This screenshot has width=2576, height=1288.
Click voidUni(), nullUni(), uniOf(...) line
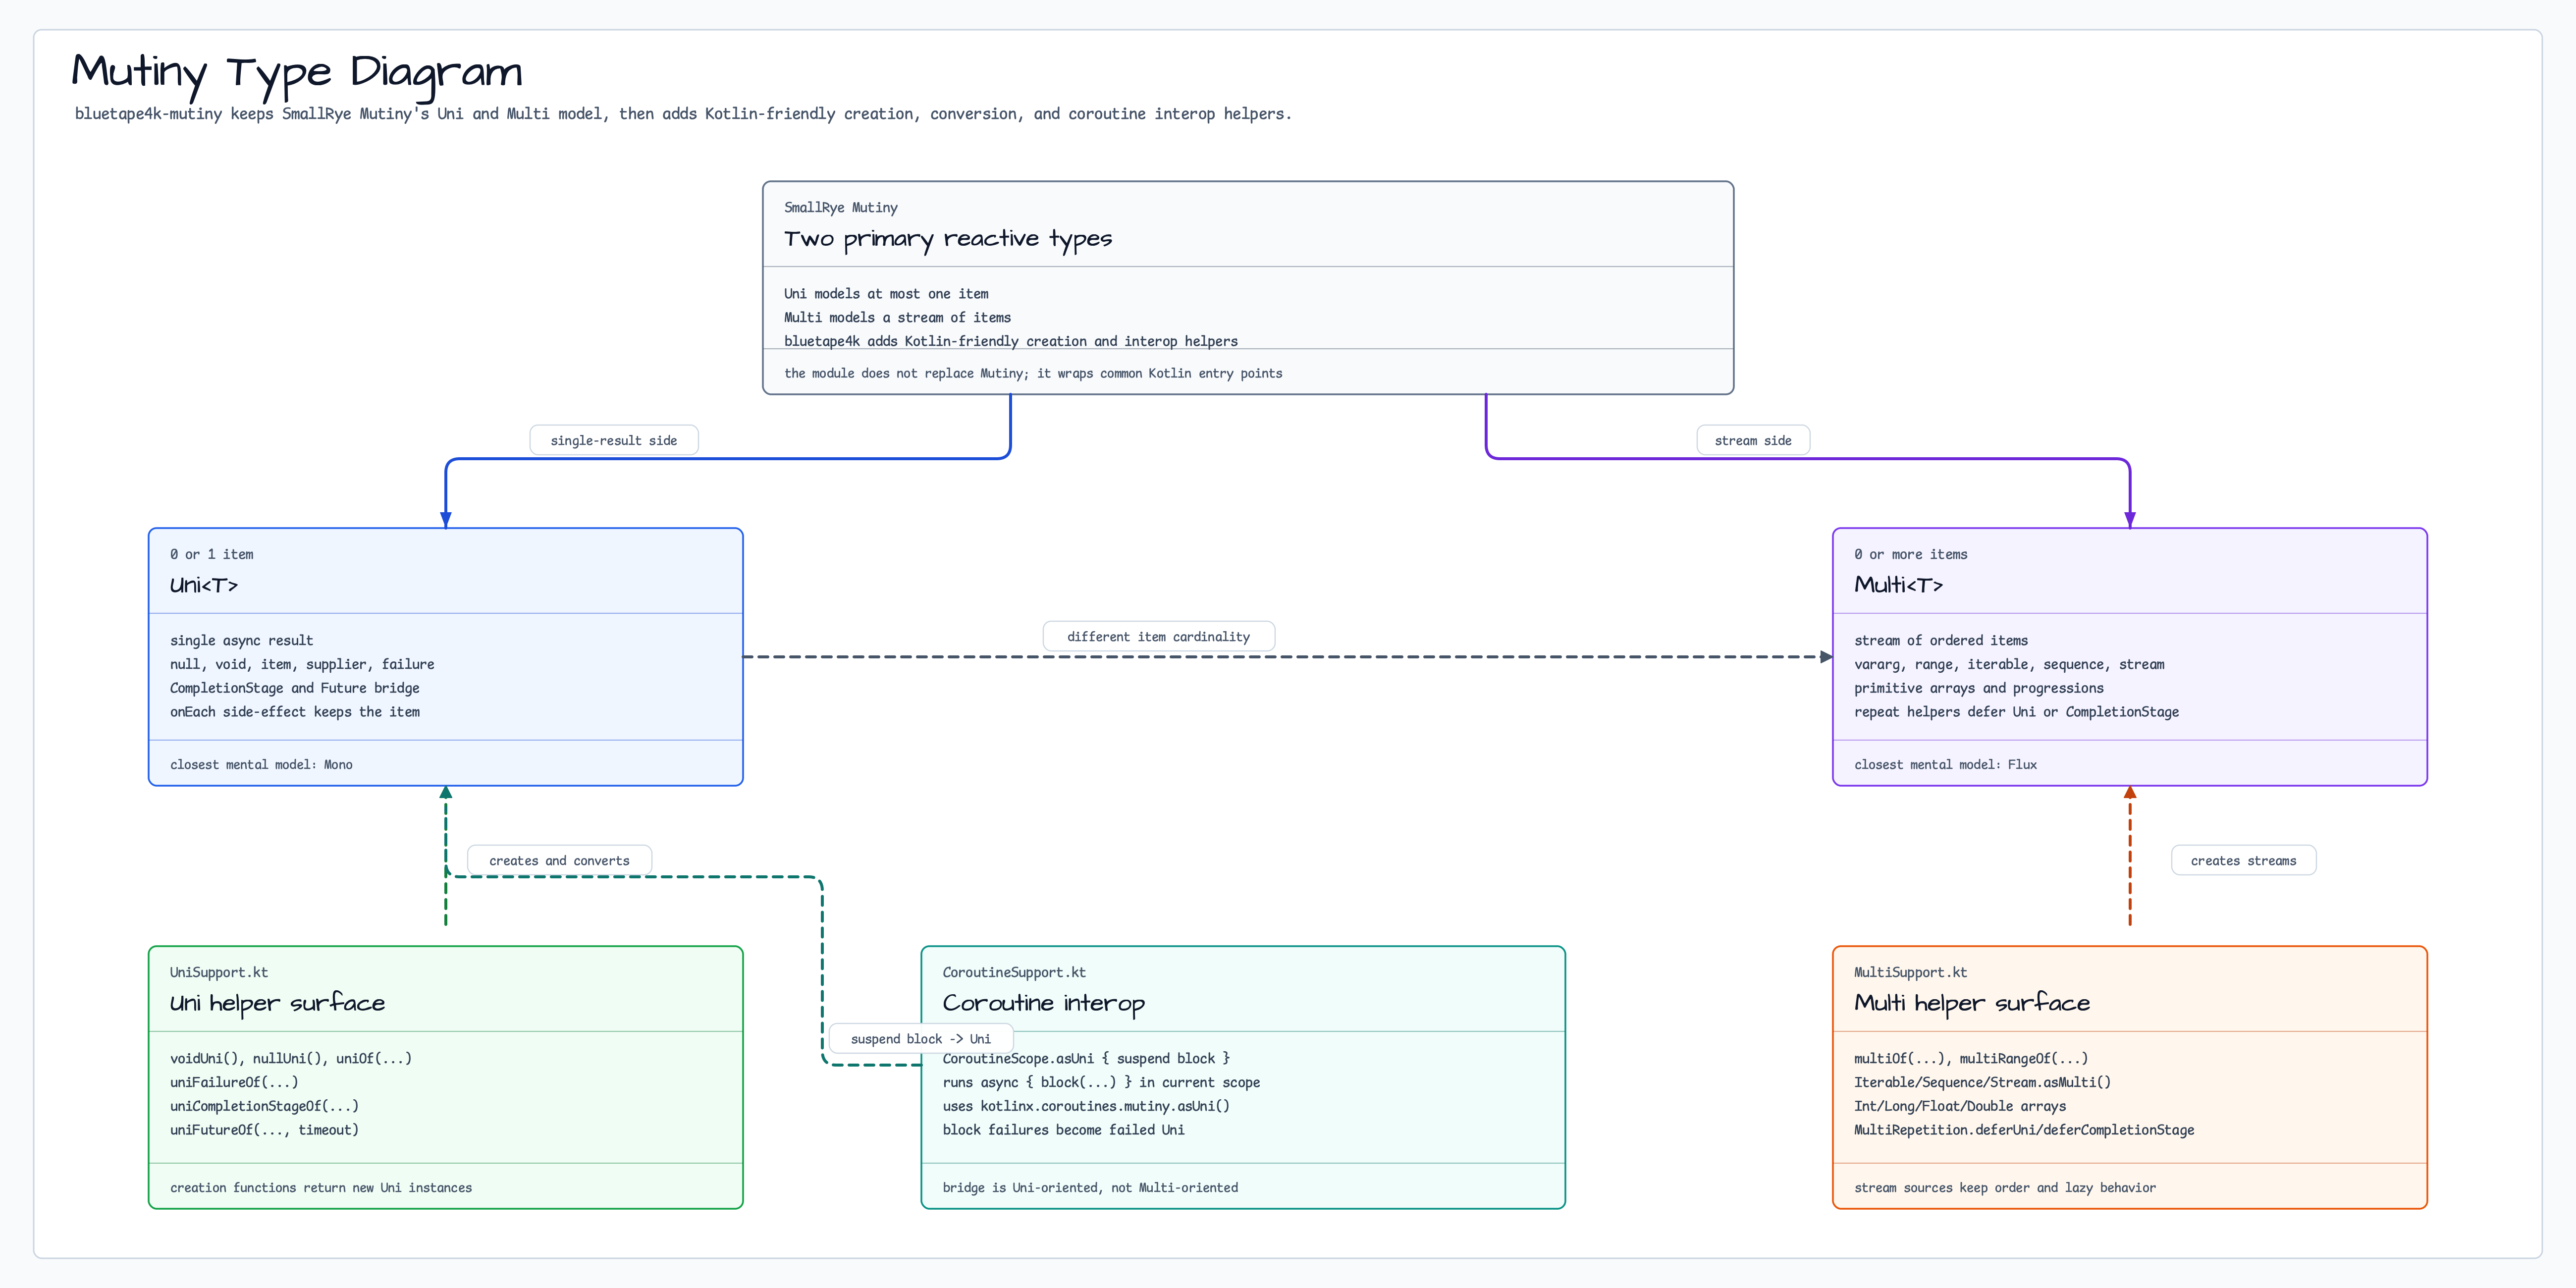291,1059
